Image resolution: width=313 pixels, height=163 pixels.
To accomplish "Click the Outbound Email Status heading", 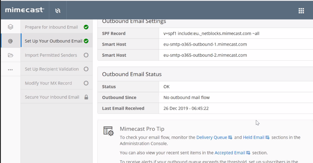I will click(132, 74).
